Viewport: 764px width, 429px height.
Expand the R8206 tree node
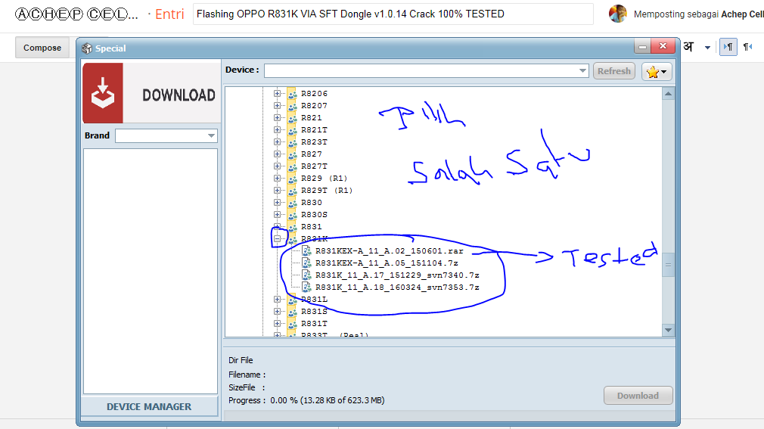point(277,94)
